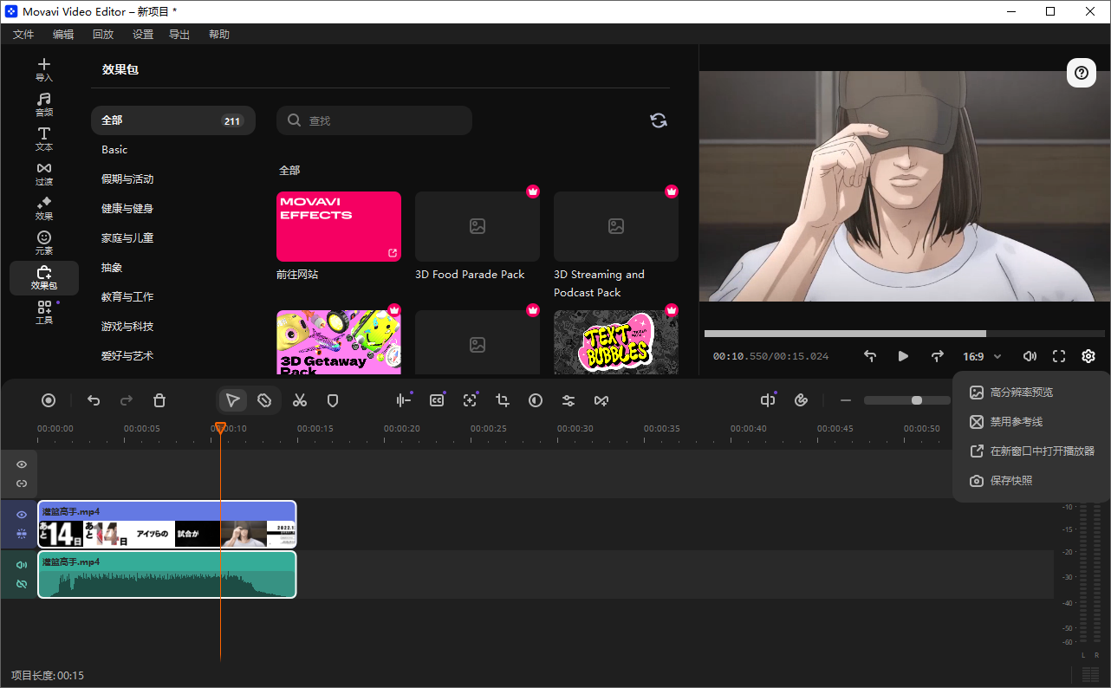Open the player settings gear menu

pyautogui.click(x=1088, y=356)
